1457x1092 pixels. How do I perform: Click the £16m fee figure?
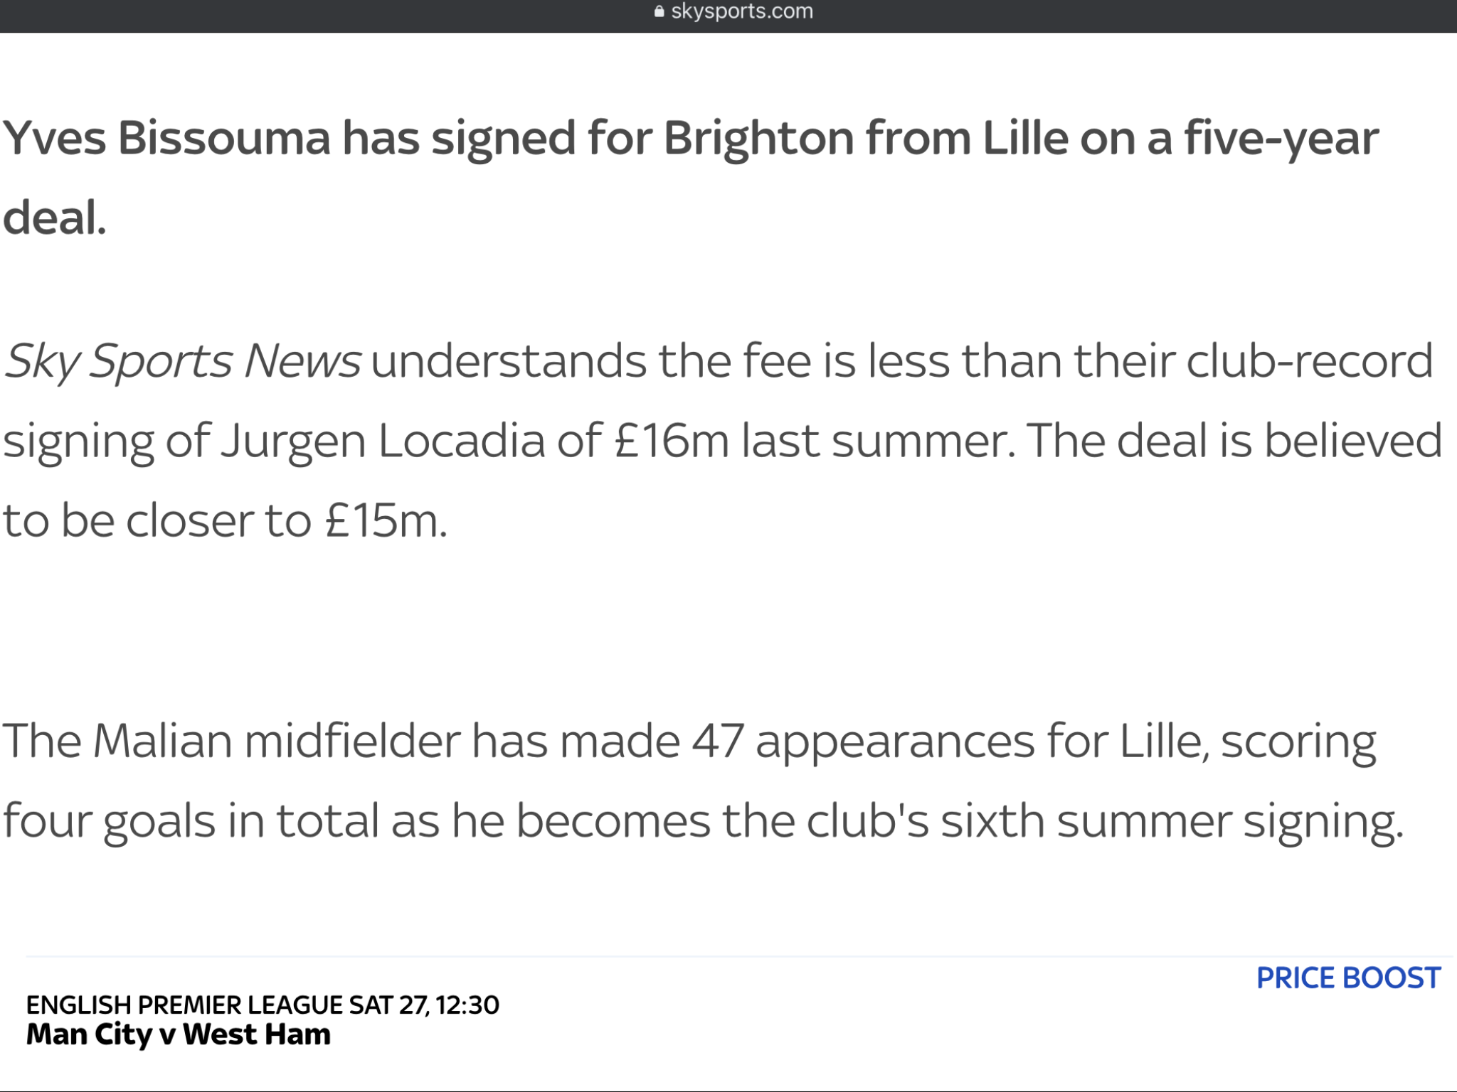672,441
